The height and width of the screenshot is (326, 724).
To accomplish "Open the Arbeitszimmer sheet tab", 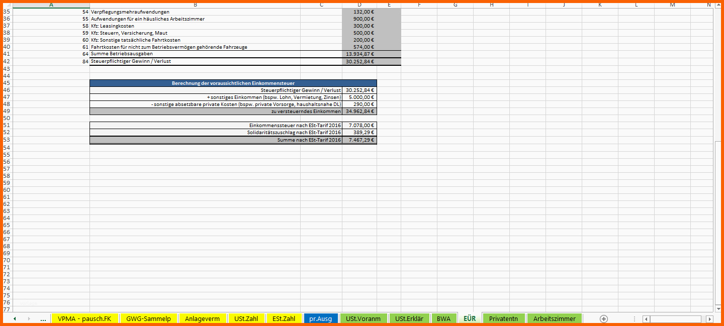I will click(555, 318).
